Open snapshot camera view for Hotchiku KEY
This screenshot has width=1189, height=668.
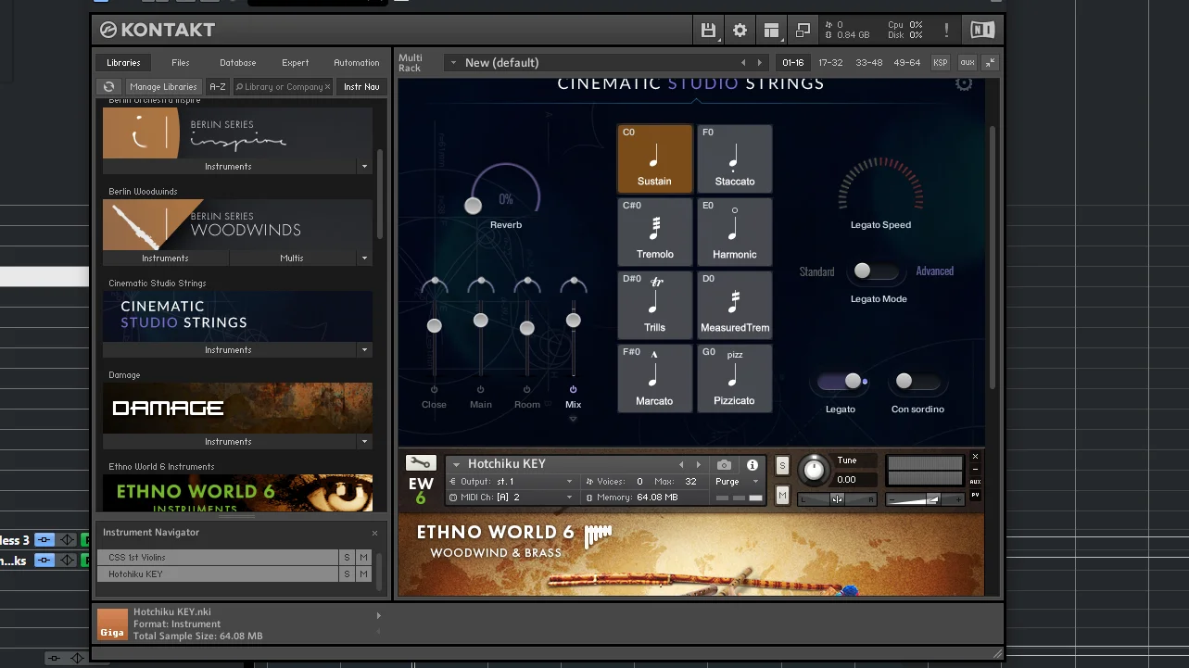tap(724, 465)
